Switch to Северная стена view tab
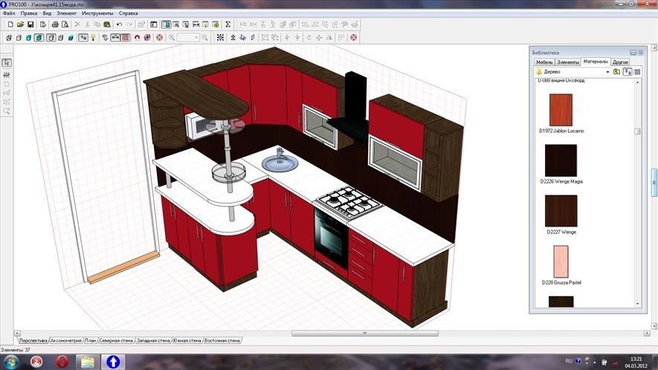 (x=116, y=340)
